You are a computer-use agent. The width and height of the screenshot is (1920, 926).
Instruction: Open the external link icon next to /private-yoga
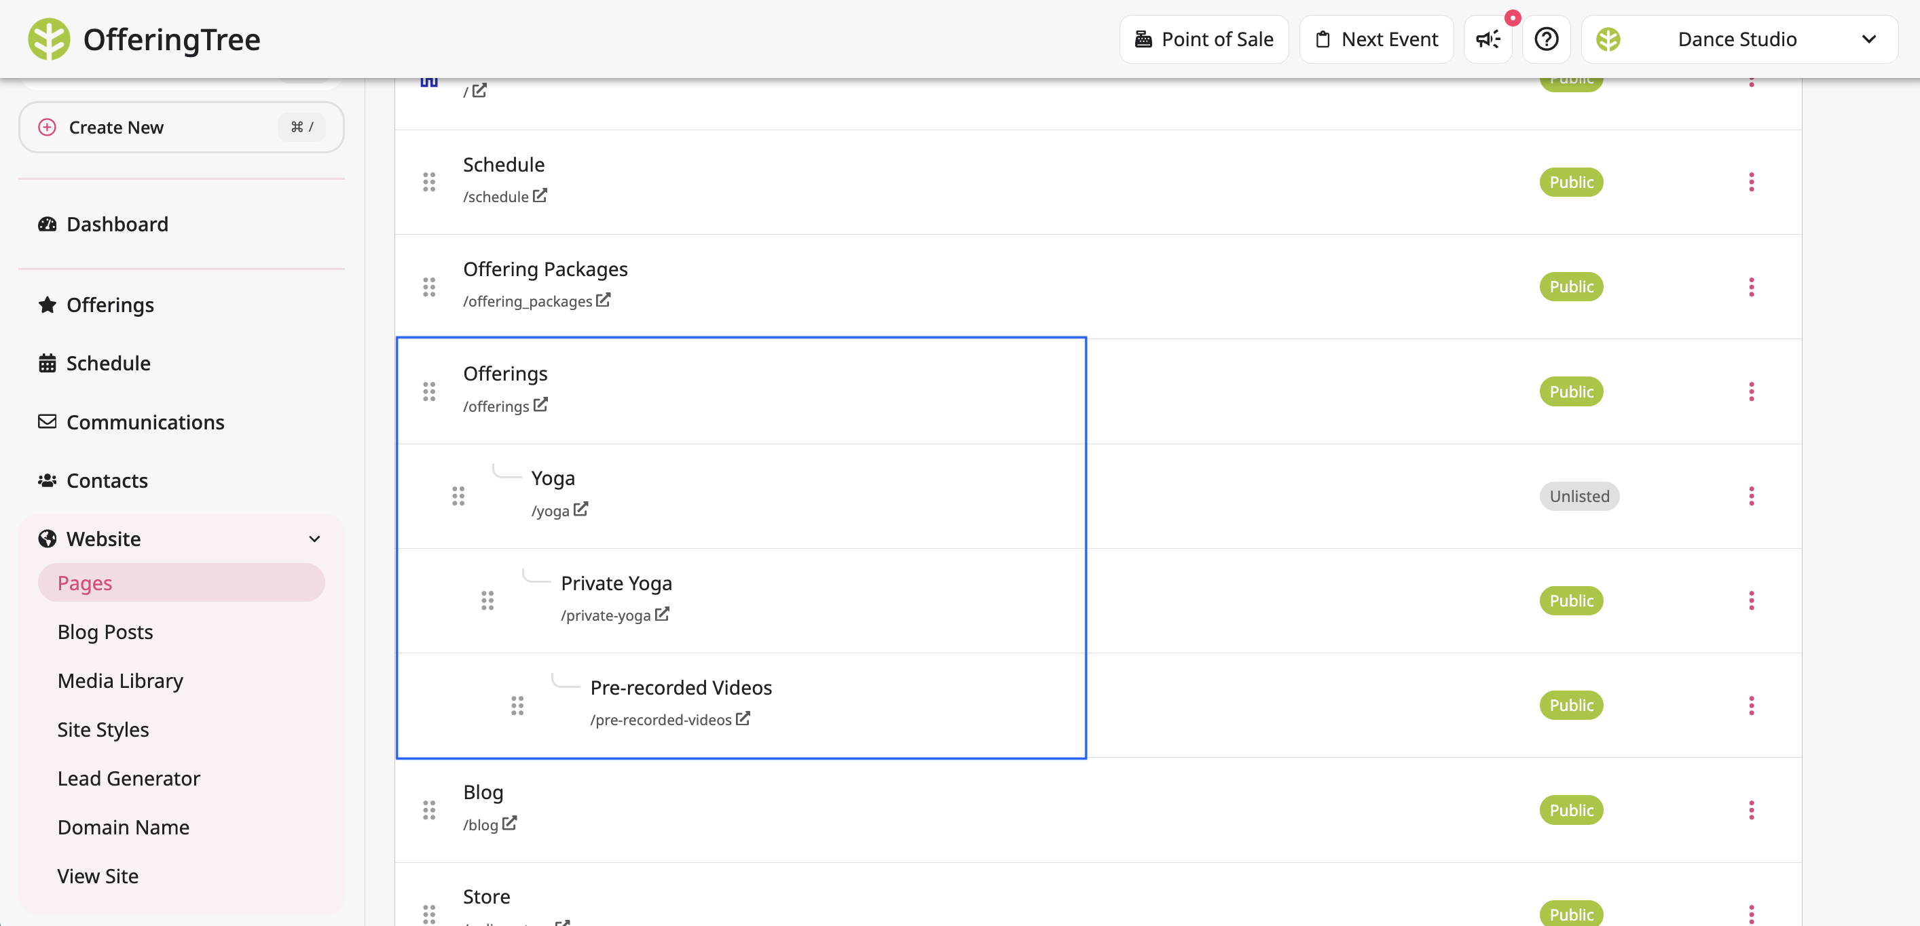tap(663, 614)
